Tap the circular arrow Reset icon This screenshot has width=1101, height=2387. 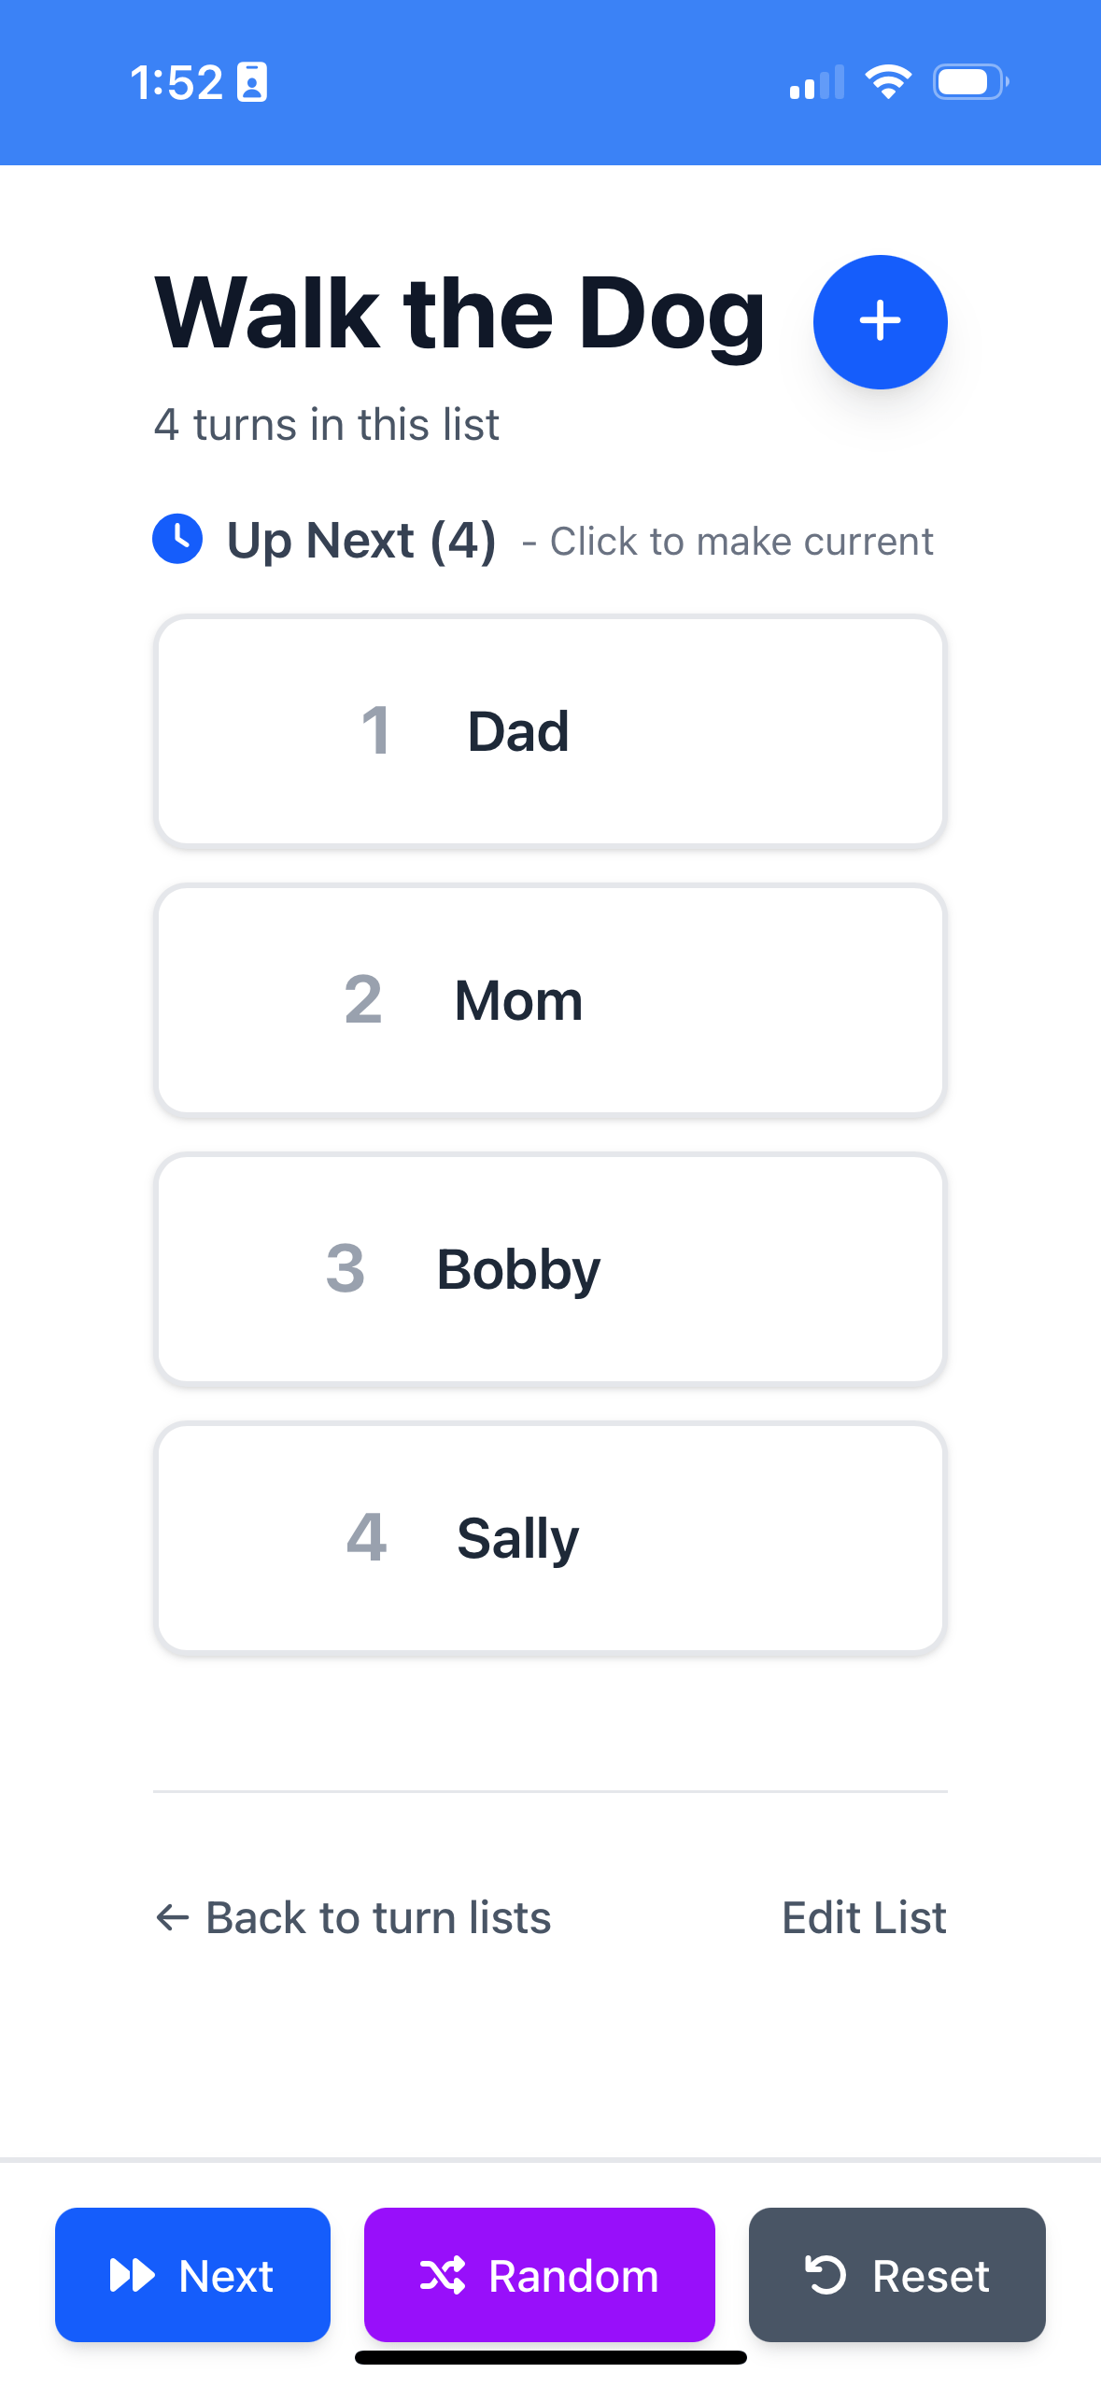[826, 2275]
